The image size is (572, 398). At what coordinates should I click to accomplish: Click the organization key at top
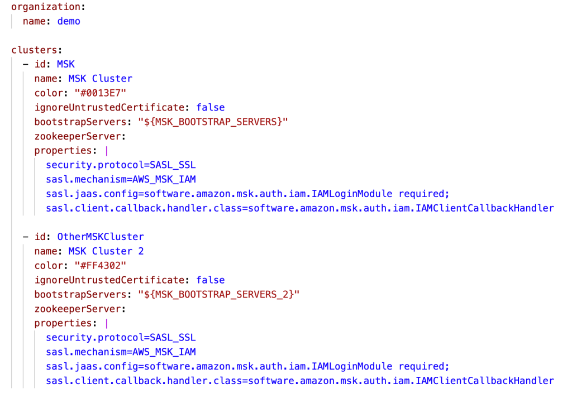46,7
